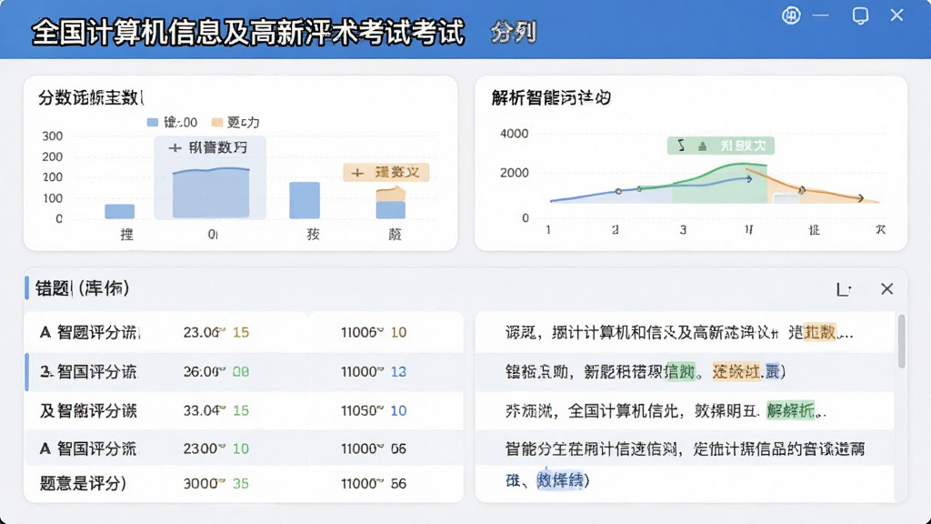This screenshot has height=524, width=931.
Task: Click the green shaded area of the line chart
Action: click(x=720, y=186)
